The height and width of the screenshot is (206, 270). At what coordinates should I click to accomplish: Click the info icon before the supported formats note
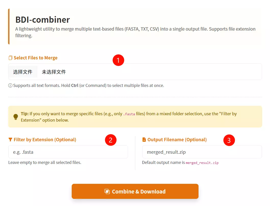click(10, 85)
